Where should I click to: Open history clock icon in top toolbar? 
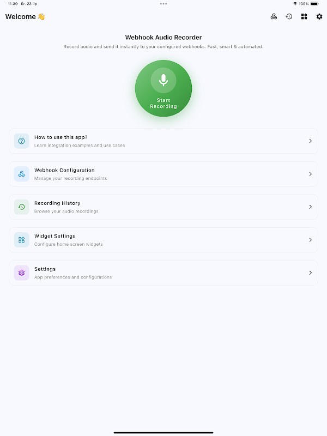click(x=289, y=17)
